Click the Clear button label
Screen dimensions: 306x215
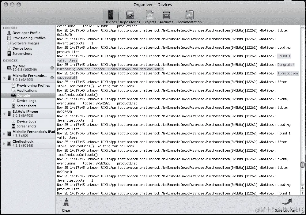pos(66,210)
